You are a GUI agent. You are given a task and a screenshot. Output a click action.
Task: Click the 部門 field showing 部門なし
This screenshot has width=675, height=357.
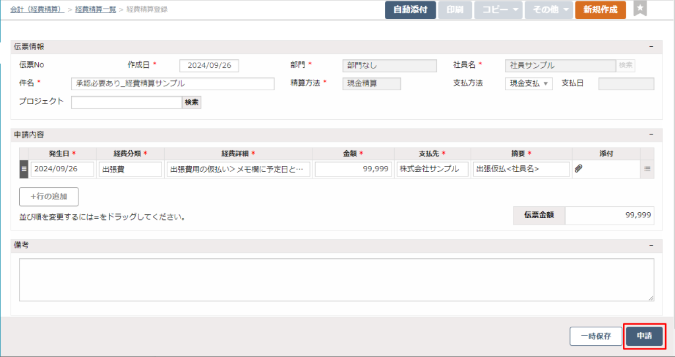390,65
